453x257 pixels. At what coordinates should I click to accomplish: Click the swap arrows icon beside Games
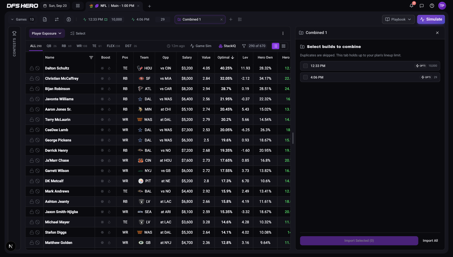pyautogui.click(x=57, y=19)
